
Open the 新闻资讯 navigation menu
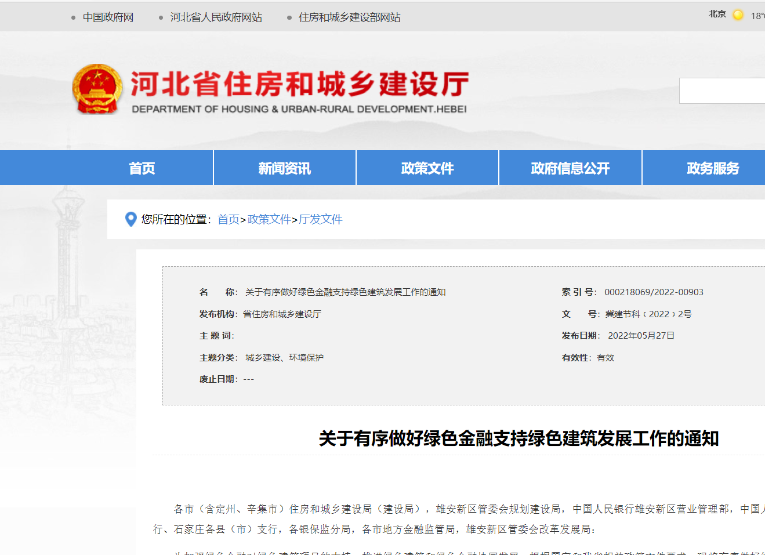click(x=284, y=168)
